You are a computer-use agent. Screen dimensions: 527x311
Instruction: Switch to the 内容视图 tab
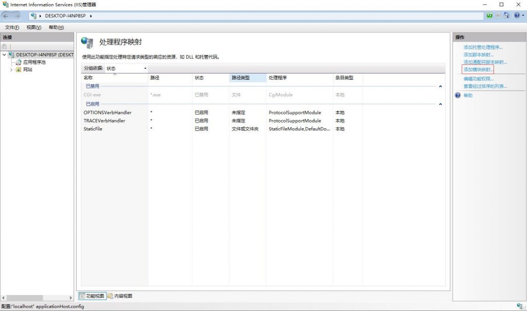coord(120,296)
